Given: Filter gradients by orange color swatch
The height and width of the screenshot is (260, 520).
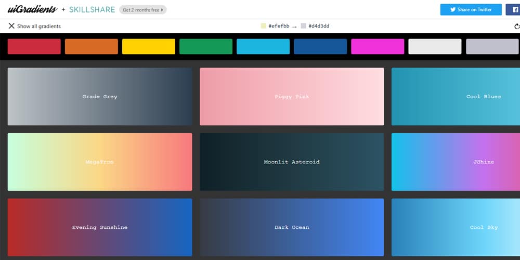Looking at the screenshot, I should (x=92, y=46).
